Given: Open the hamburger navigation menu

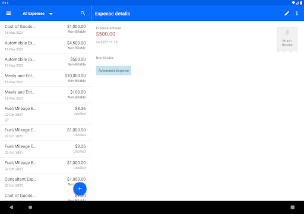Looking at the screenshot, I should (8, 13).
